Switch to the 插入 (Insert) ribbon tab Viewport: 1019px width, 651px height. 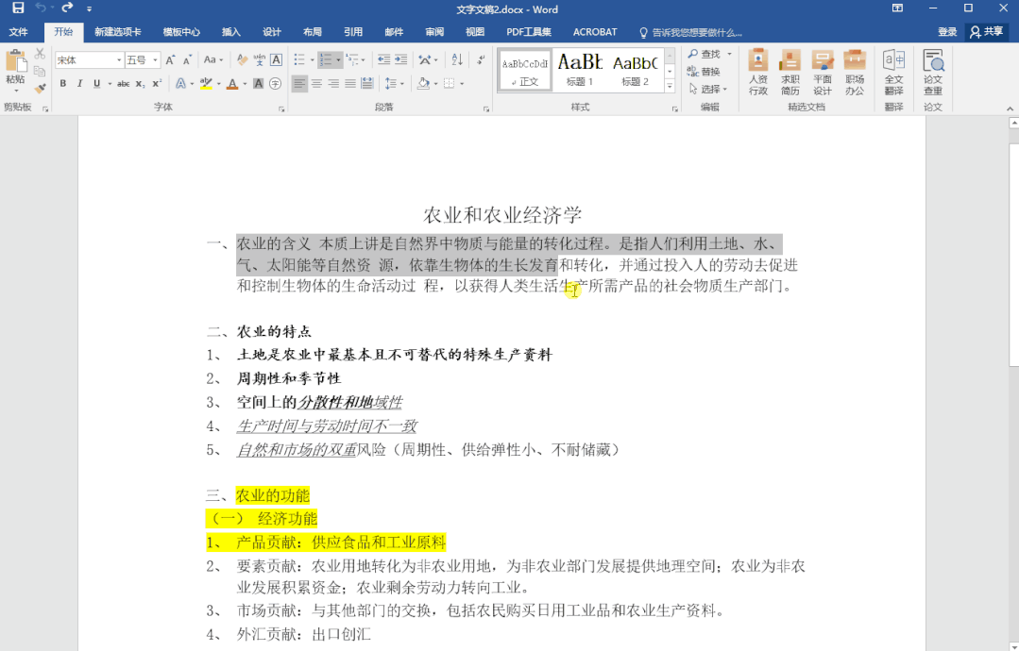pos(230,30)
